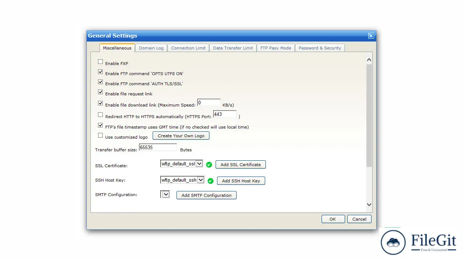463x260 pixels.
Task: Open SMTP Configuration dropdown
Action: point(165,194)
